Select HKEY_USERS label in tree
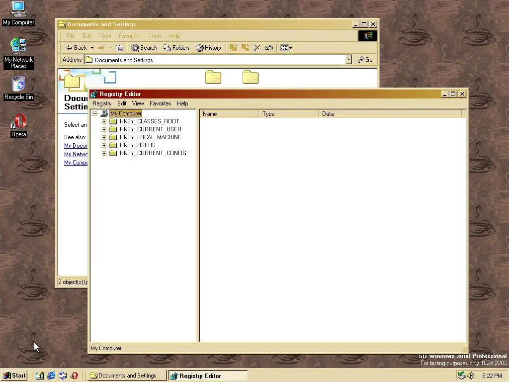Screen dimensions: 509x382 pyautogui.click(x=137, y=145)
